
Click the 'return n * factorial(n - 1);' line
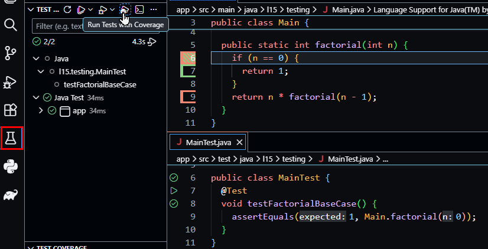tap(304, 97)
